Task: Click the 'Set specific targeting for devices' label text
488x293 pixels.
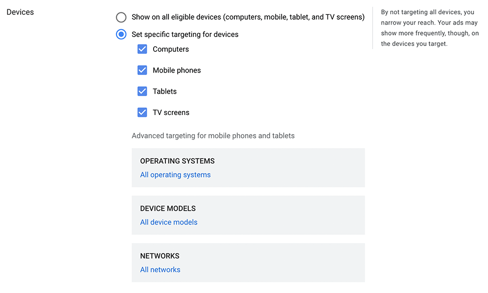Action: click(x=185, y=35)
